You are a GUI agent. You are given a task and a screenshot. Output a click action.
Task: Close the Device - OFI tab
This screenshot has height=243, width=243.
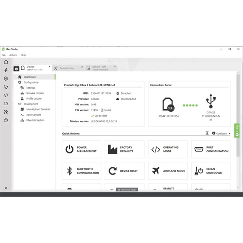coord(115,66)
